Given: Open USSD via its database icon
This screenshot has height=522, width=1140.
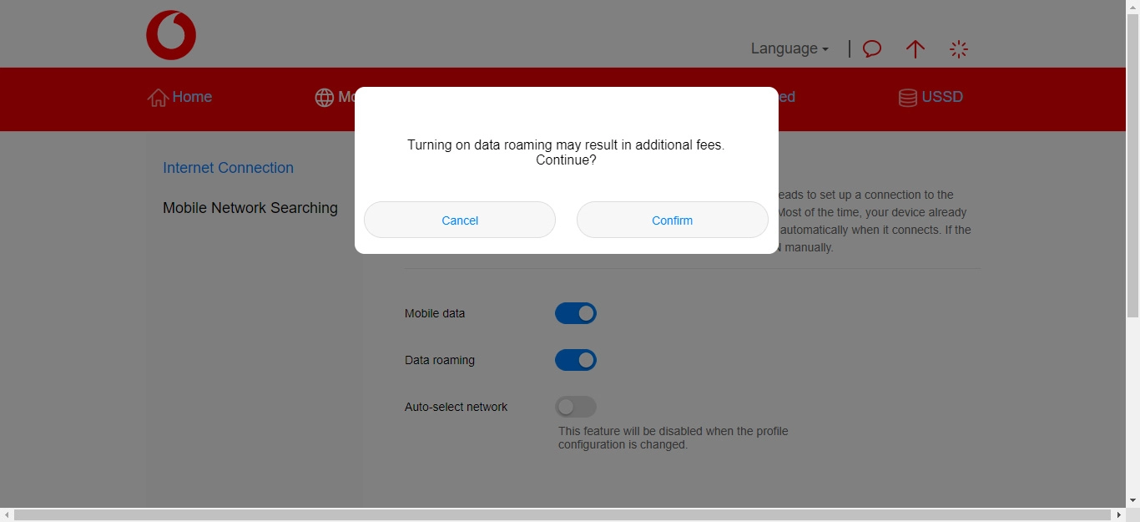Looking at the screenshot, I should pyautogui.click(x=907, y=97).
